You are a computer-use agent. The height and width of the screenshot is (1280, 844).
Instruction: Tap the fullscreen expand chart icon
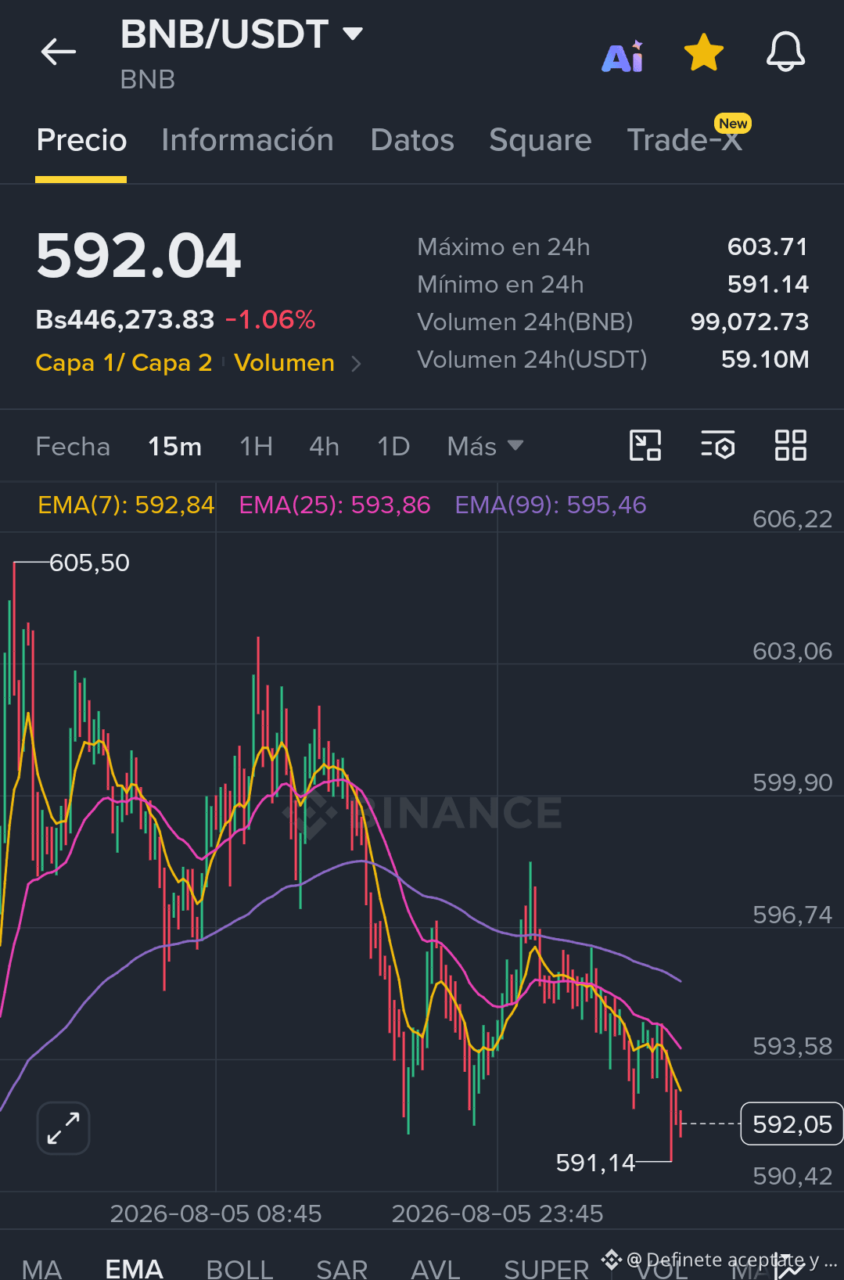[x=63, y=1128]
